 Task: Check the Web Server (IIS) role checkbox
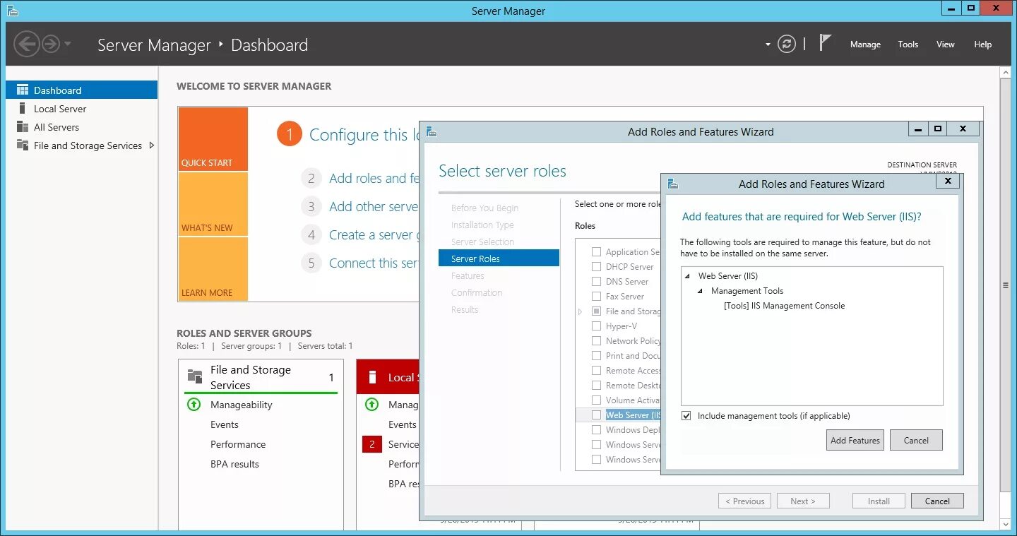pyautogui.click(x=597, y=415)
